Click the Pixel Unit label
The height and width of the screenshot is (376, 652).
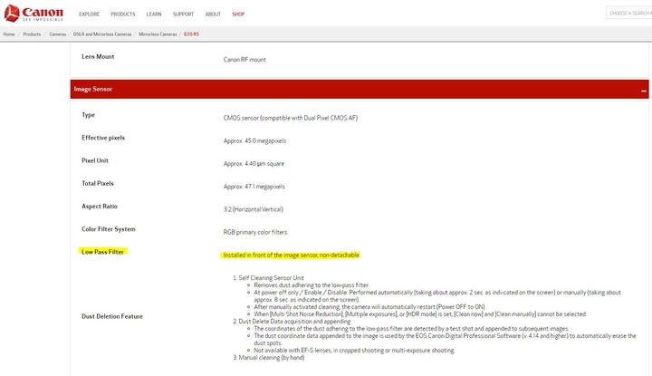(95, 160)
